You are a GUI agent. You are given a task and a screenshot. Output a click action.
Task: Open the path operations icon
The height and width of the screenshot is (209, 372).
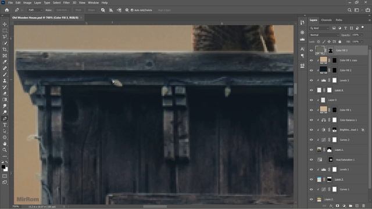coord(103,10)
